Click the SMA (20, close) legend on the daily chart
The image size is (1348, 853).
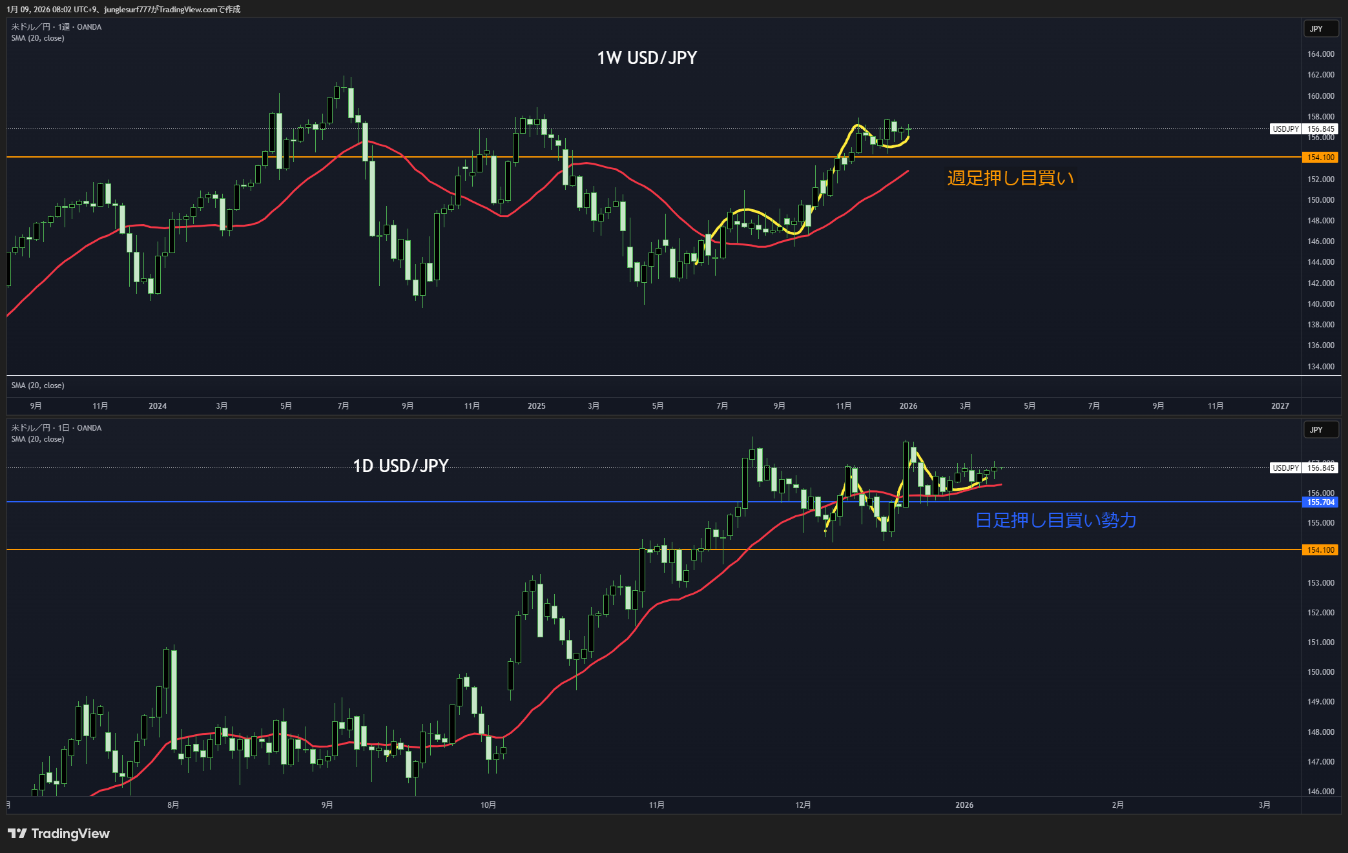[x=37, y=439]
